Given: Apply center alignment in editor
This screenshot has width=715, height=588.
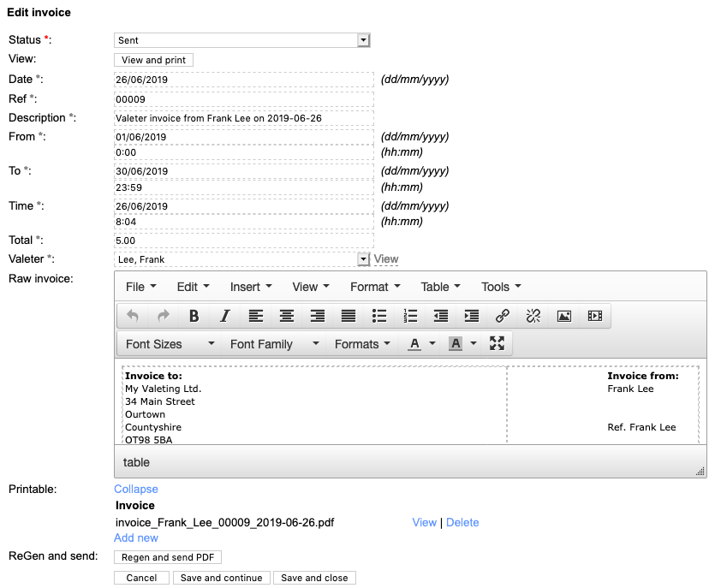Looking at the screenshot, I should point(287,316).
